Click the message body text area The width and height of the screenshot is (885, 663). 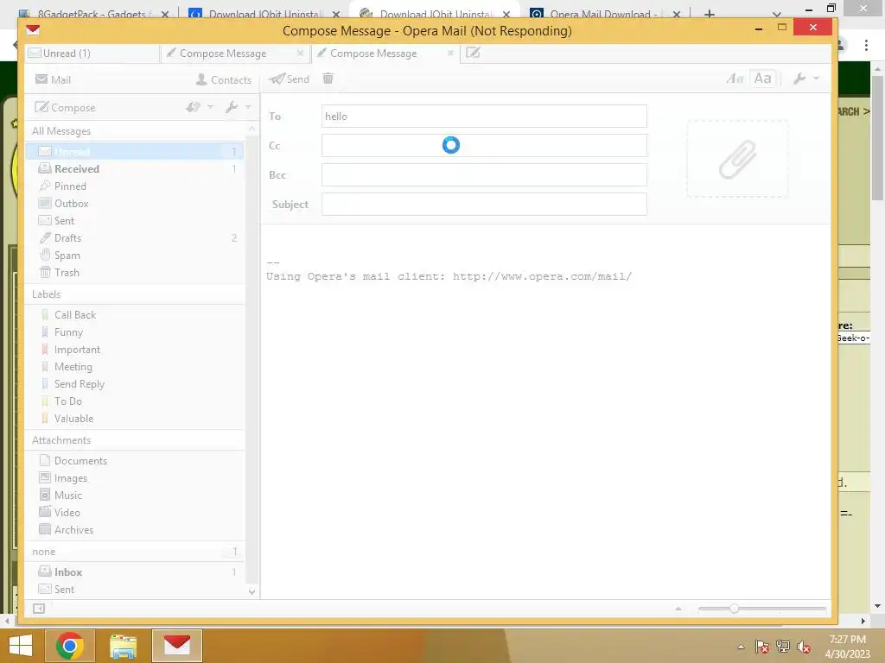pyautogui.click(x=545, y=412)
